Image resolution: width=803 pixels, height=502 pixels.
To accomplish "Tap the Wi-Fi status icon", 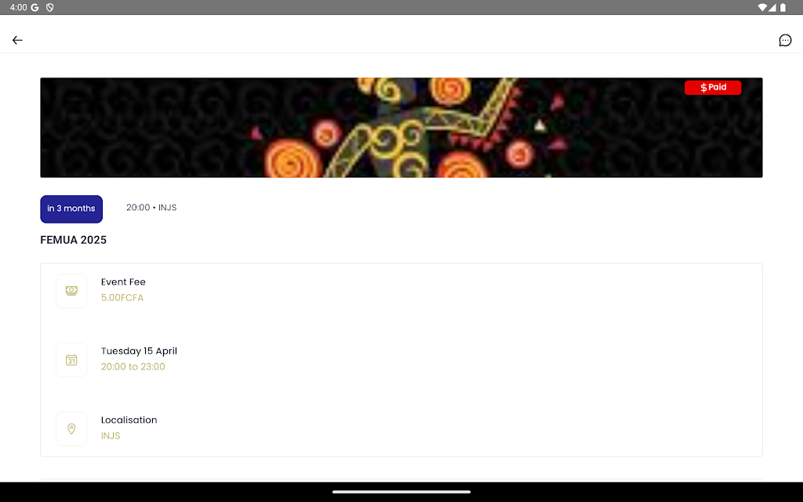I will pos(762,7).
